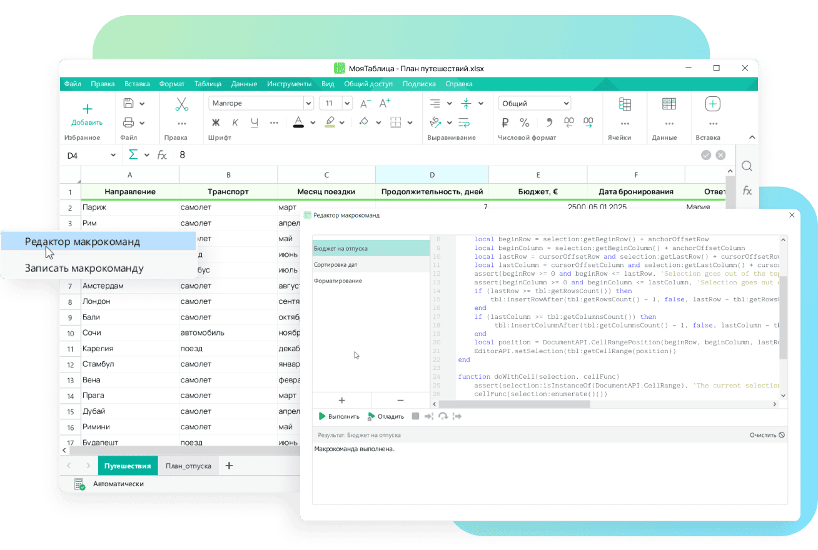Image resolution: width=818 pixels, height=550 pixels.
Task: Click the save file floppy icon
Action: click(x=128, y=103)
